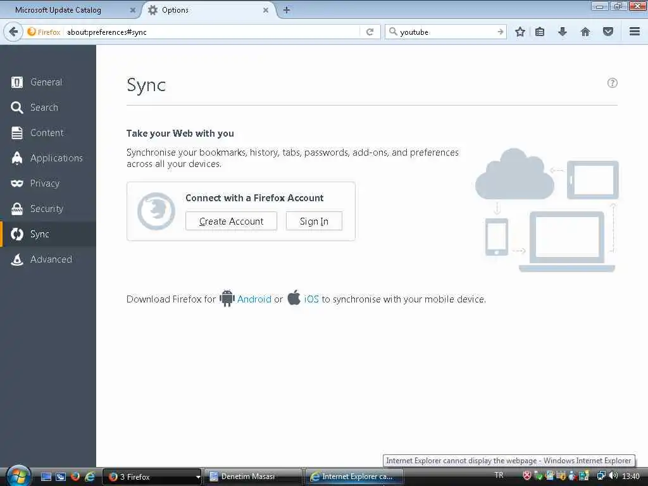Reload the page with refresh icon

point(370,32)
